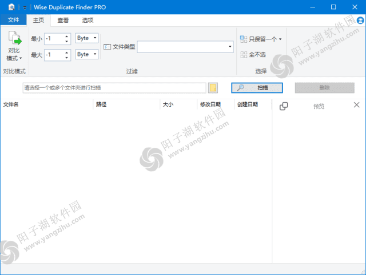Open the quick access toolbar dropdown arrow
This screenshot has width=366, height=275.
(25, 7)
